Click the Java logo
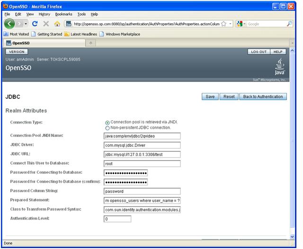303x249 pixels. [x=280, y=67]
